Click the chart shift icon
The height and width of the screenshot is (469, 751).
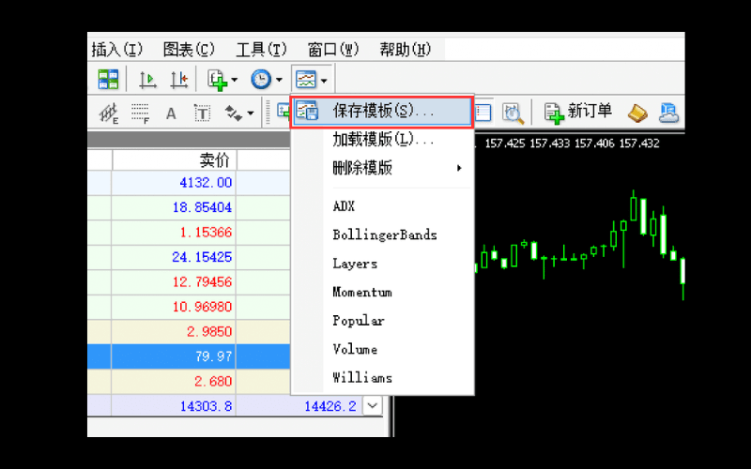178,80
